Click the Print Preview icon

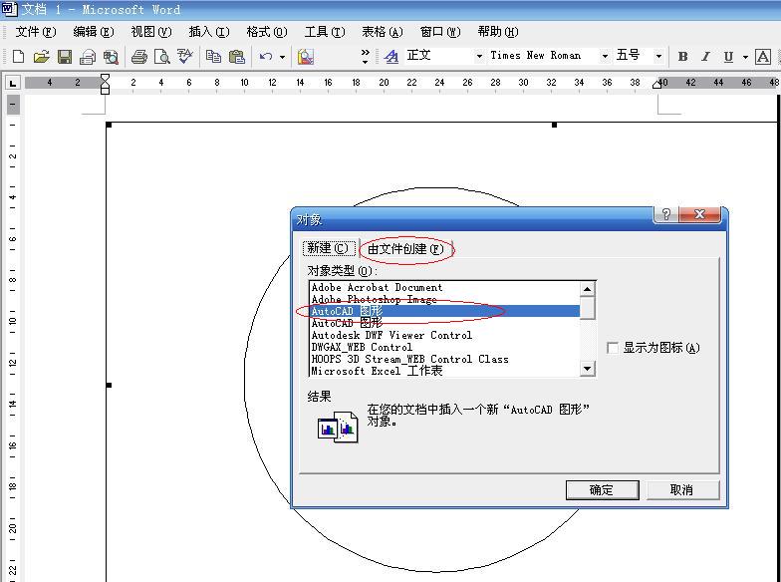click(x=161, y=56)
